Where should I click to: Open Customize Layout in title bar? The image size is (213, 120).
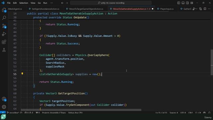pyautogui.click(x=192, y=3)
